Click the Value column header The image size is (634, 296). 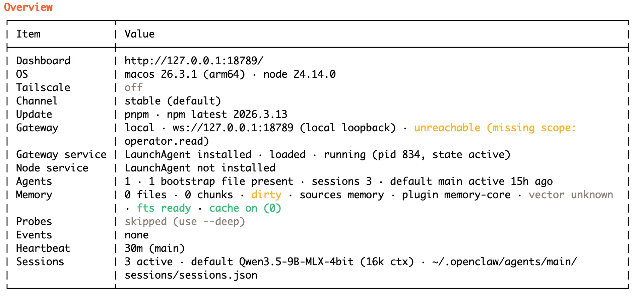[139, 34]
